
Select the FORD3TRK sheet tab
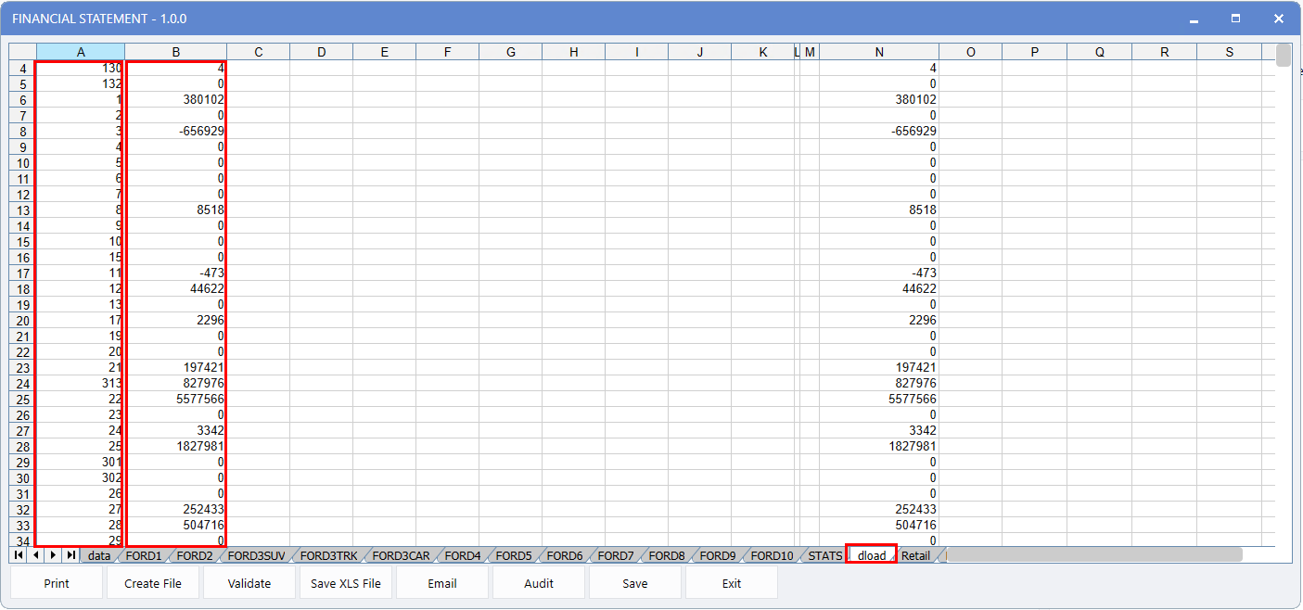(x=329, y=556)
